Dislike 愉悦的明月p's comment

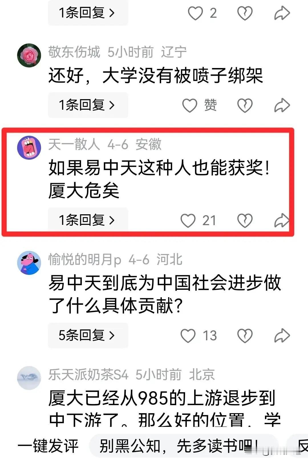pyautogui.click(x=245, y=336)
